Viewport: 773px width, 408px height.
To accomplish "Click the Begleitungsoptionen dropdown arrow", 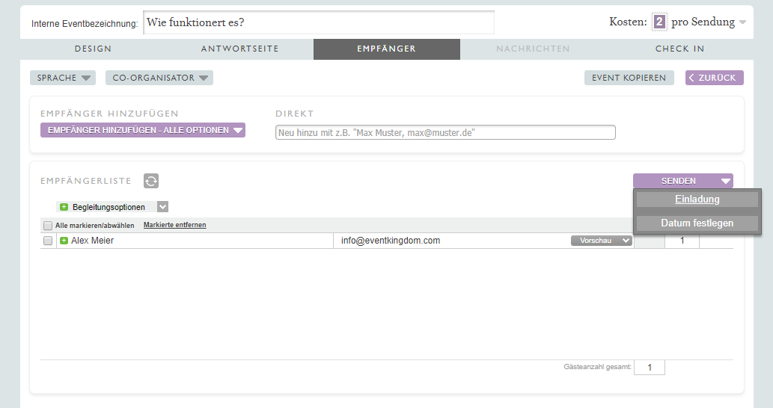I will point(163,207).
